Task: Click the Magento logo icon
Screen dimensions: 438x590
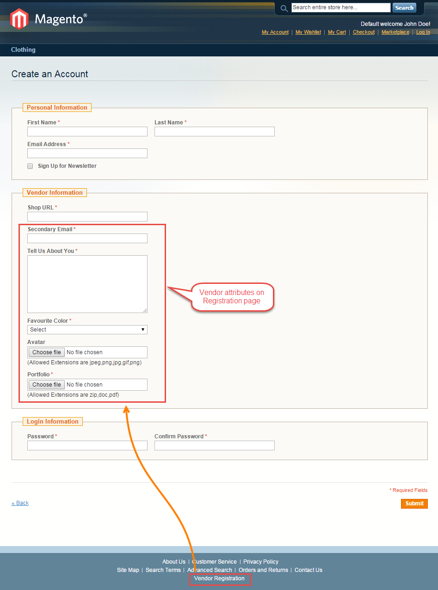Action: tap(19, 18)
